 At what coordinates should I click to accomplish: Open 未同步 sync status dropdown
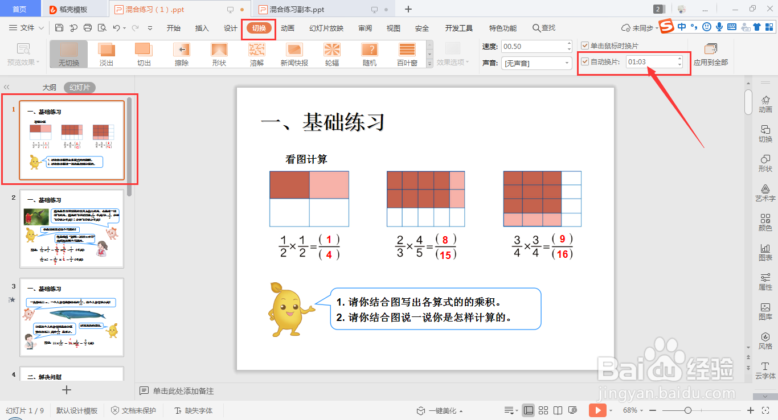coord(640,28)
